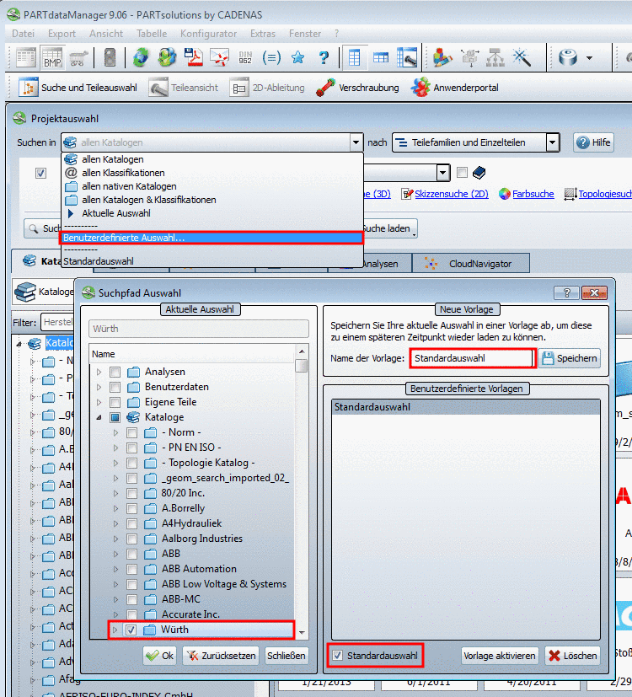Open the Suchen in catalog dropdown arrow
Screen dimensions: 632x697
click(356, 142)
